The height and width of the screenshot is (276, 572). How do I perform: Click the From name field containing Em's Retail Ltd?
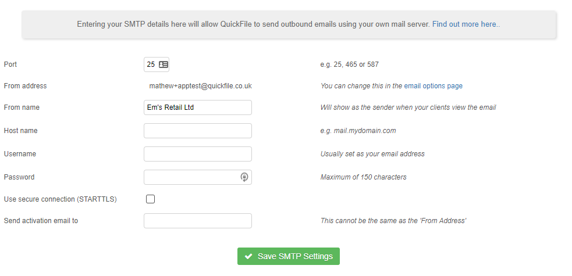pyautogui.click(x=198, y=107)
